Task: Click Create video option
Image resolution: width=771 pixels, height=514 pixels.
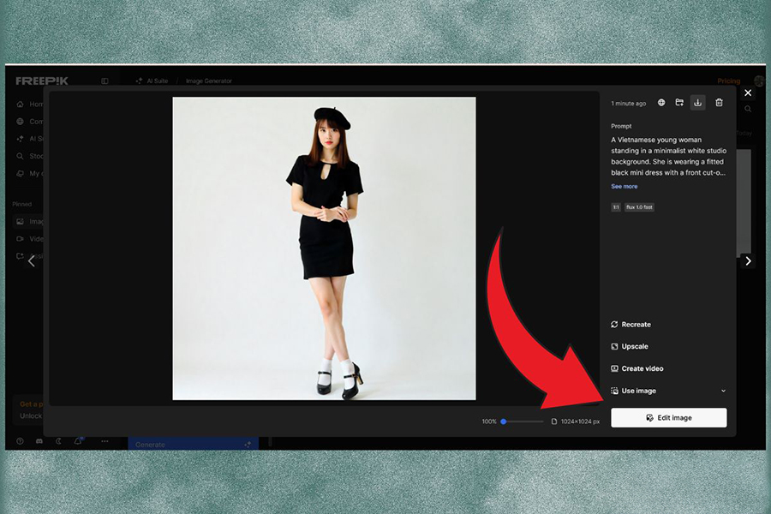Action: [637, 368]
